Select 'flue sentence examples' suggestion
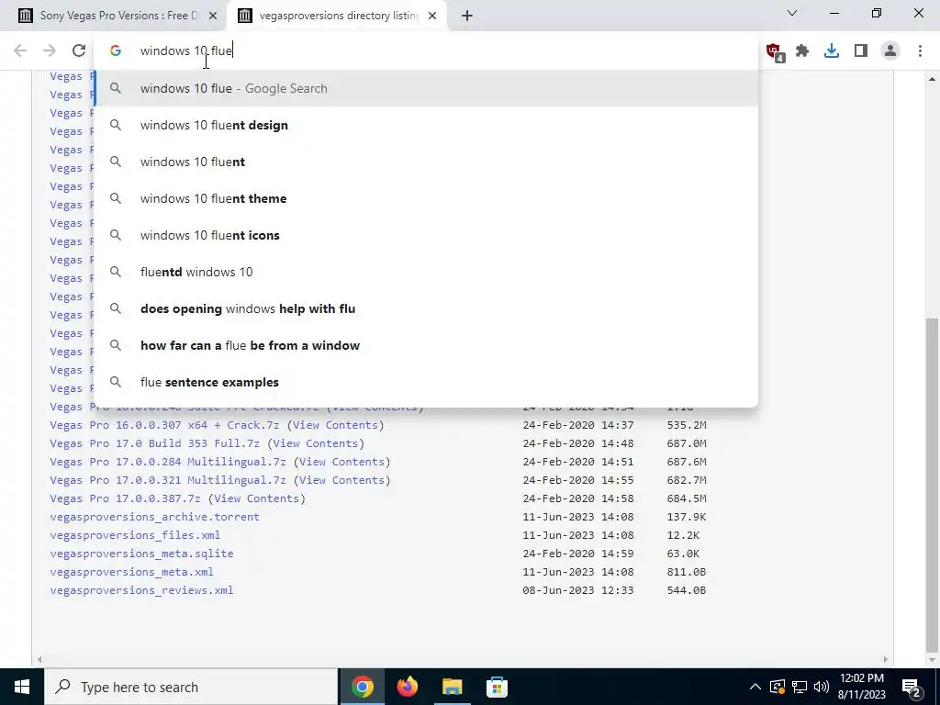940x705 pixels. click(x=426, y=382)
